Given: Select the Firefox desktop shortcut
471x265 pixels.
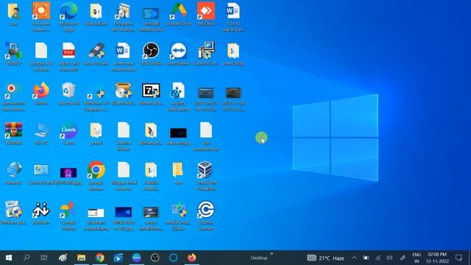Looking at the screenshot, I should [41, 93].
